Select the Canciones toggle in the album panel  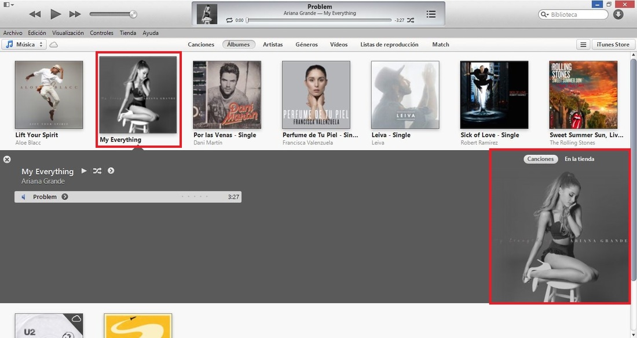pyautogui.click(x=540, y=159)
